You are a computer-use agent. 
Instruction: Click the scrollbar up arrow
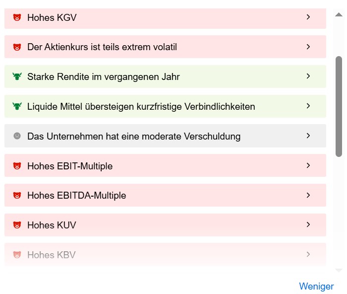(339, 15)
